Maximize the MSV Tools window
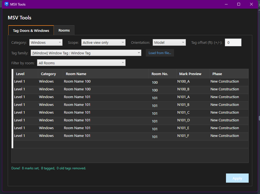This screenshot has width=260, height=194. coord(239,4)
